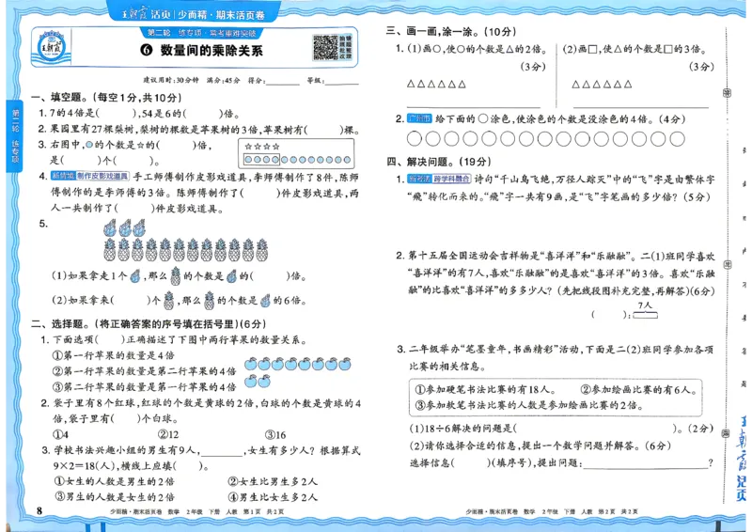Select option ①第一行苹果的数量是4倍
The image size is (752, 532).
coord(113,355)
